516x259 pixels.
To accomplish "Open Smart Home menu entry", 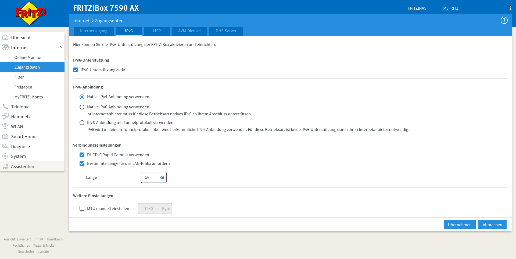I will pos(32,136).
